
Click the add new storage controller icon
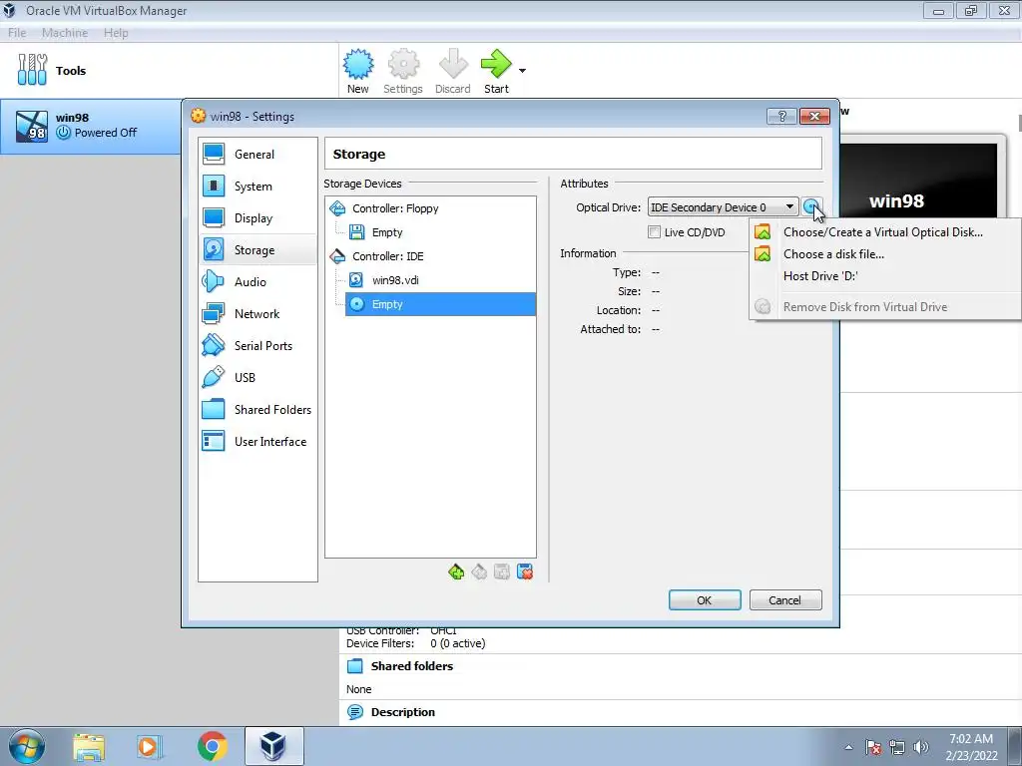(x=456, y=572)
